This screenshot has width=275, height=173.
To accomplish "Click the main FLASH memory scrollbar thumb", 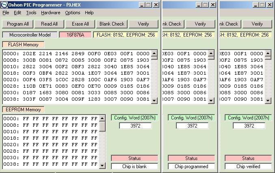I will click(x=154, y=58).
